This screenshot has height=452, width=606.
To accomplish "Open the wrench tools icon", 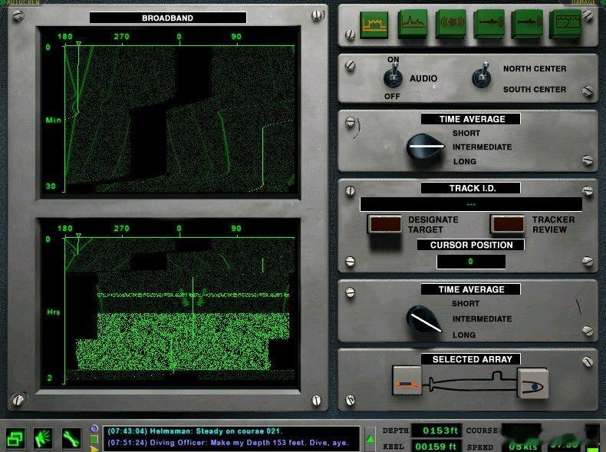I will [71, 439].
